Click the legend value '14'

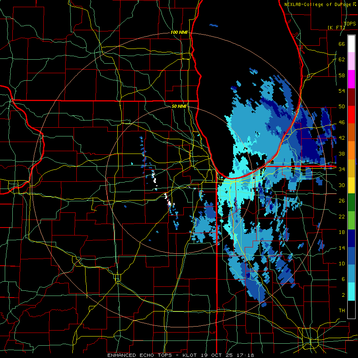(342, 248)
